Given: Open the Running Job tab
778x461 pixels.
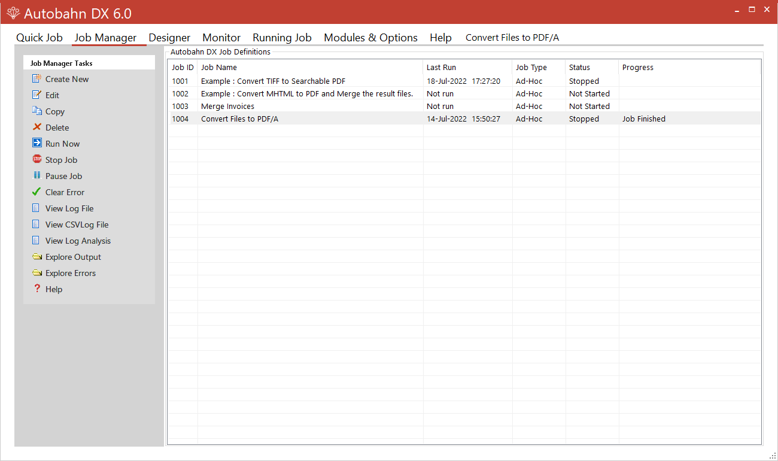Looking at the screenshot, I should click(x=282, y=37).
